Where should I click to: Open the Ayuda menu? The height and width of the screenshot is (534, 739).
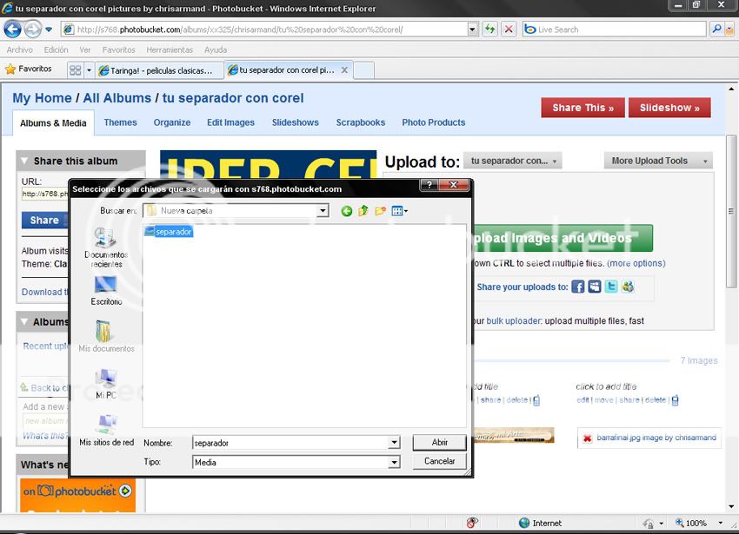click(x=216, y=49)
